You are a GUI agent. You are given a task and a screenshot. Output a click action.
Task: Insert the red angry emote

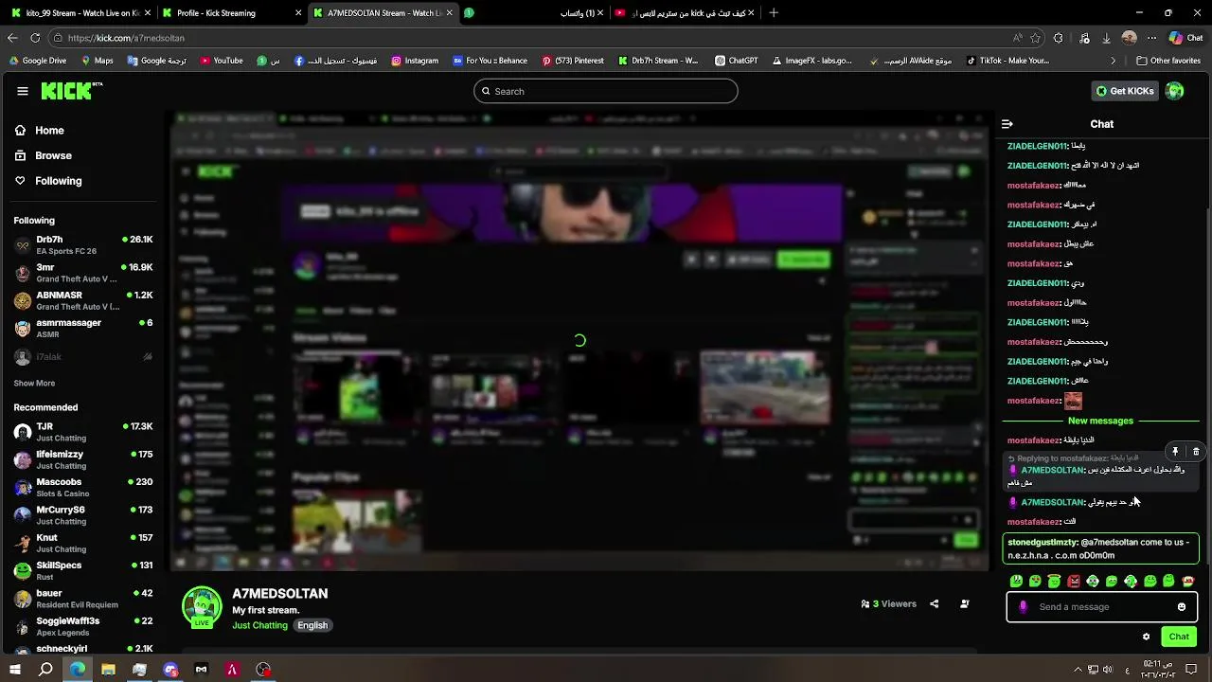1074,581
